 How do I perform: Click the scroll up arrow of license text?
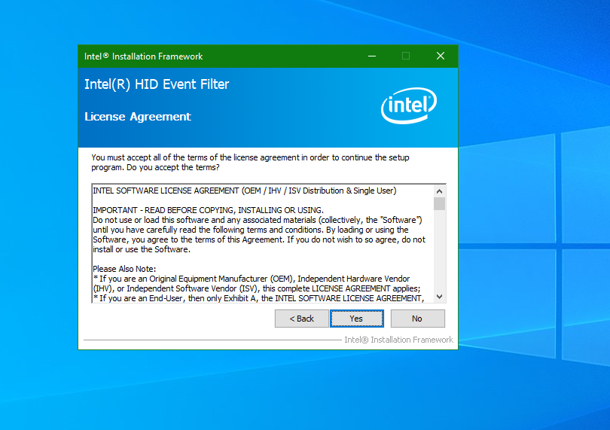click(x=439, y=191)
